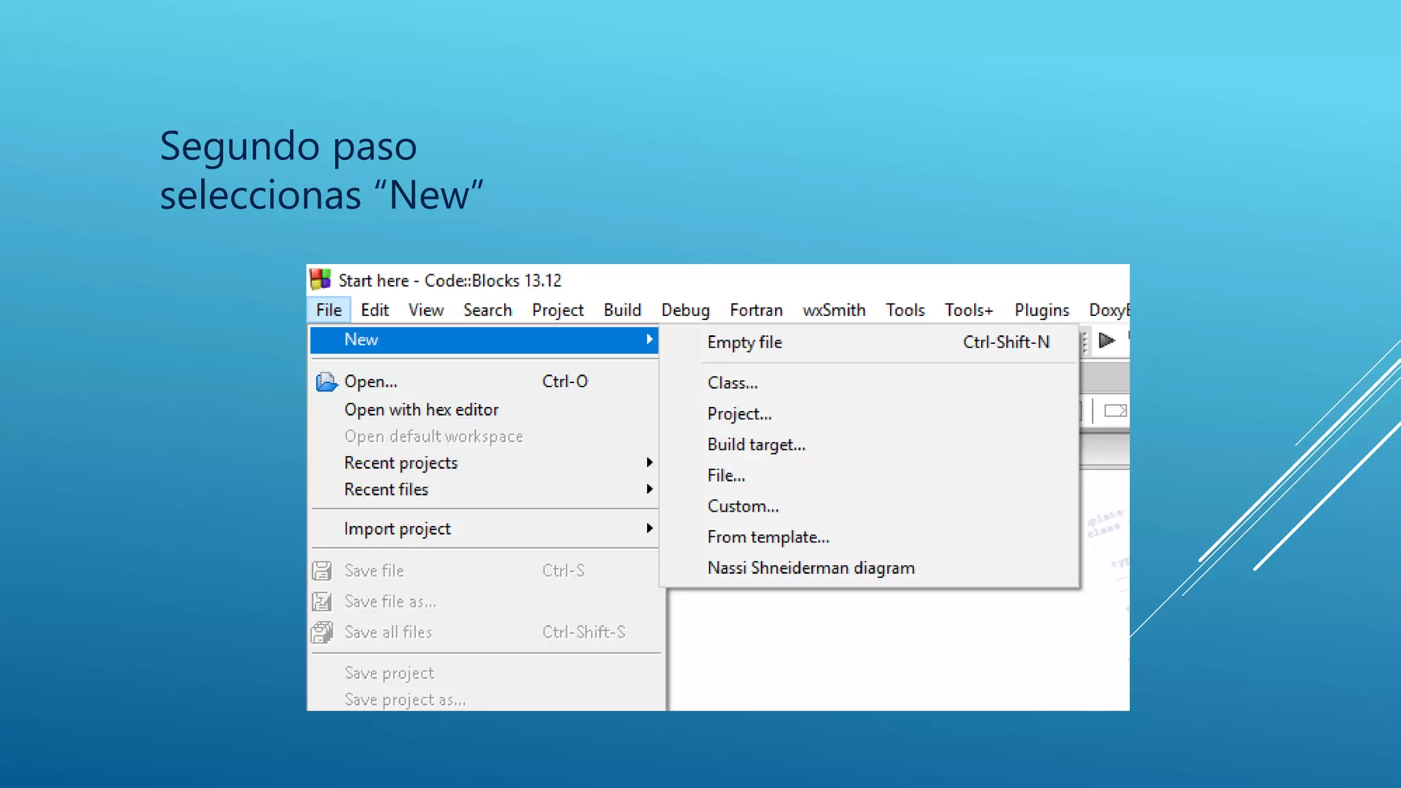
Task: Click Save file as... entry
Action: click(x=484, y=601)
